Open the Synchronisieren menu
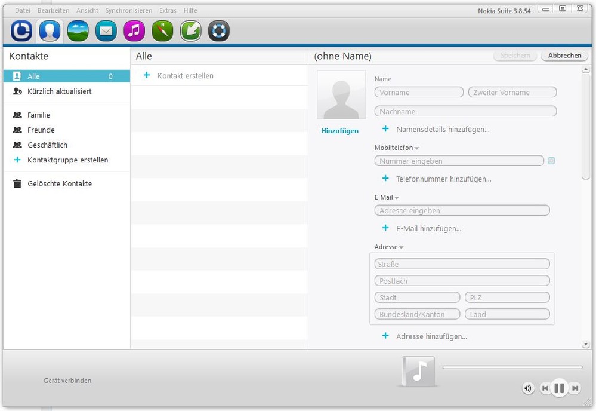Viewport: 596px width, 411px height. [128, 11]
